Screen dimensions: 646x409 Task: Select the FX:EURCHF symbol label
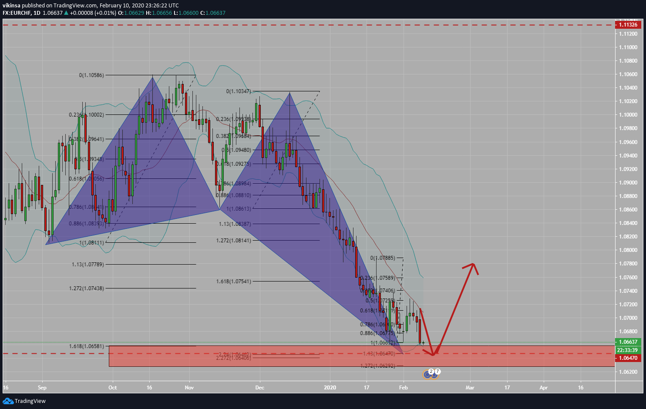click(17, 13)
